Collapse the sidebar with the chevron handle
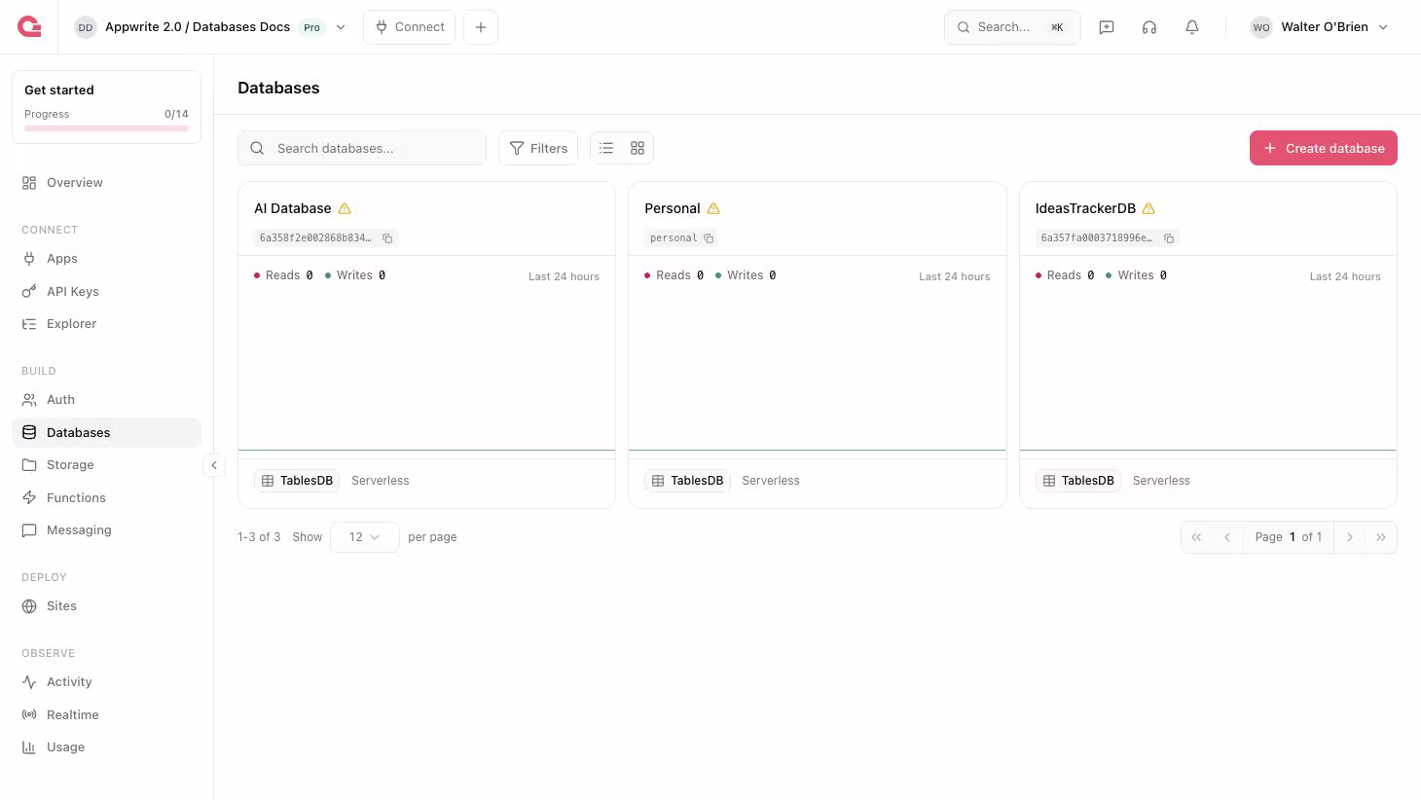 214,465
